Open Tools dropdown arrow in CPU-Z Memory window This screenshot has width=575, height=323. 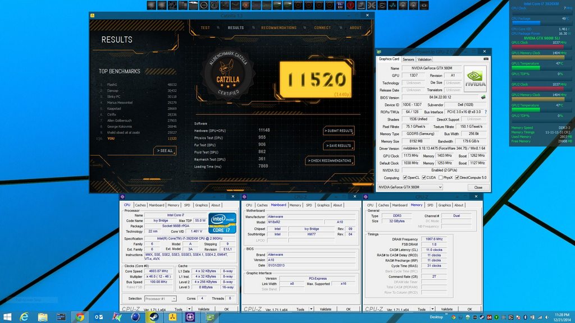click(x=433, y=310)
